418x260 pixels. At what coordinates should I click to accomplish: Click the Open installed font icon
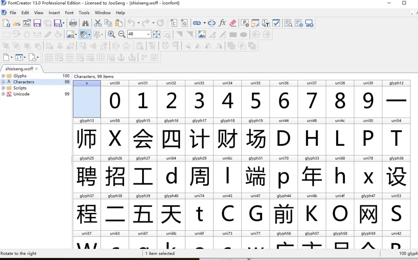point(27,23)
